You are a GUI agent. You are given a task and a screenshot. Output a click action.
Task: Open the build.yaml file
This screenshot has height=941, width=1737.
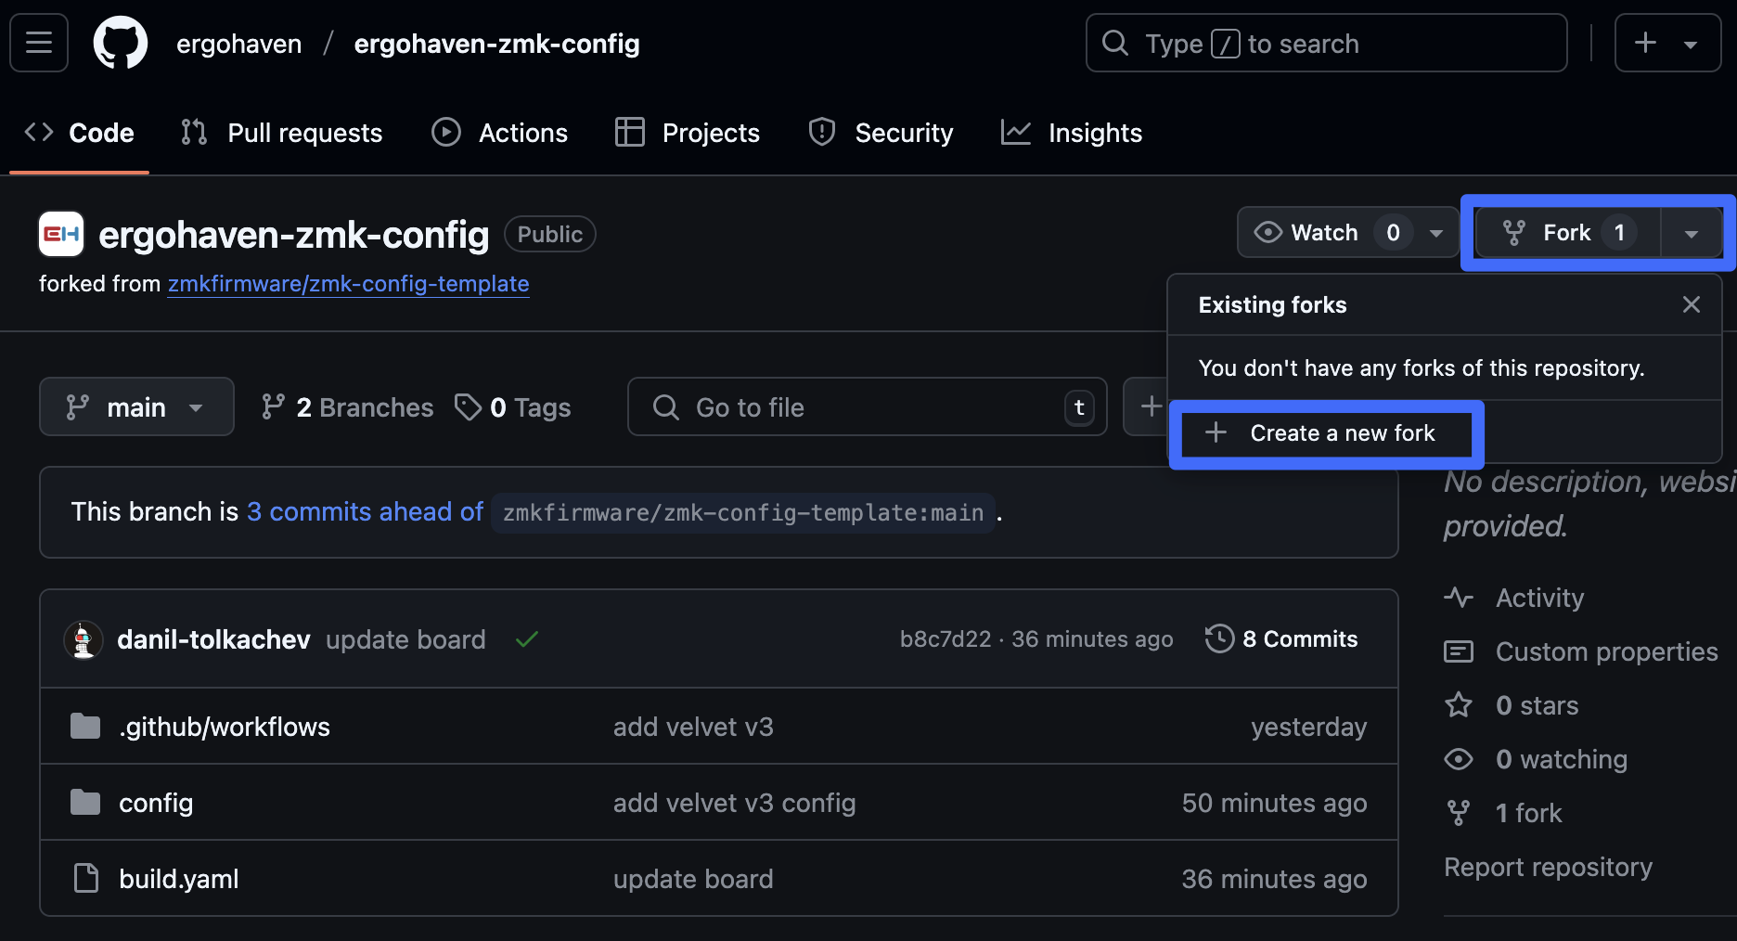point(178,879)
